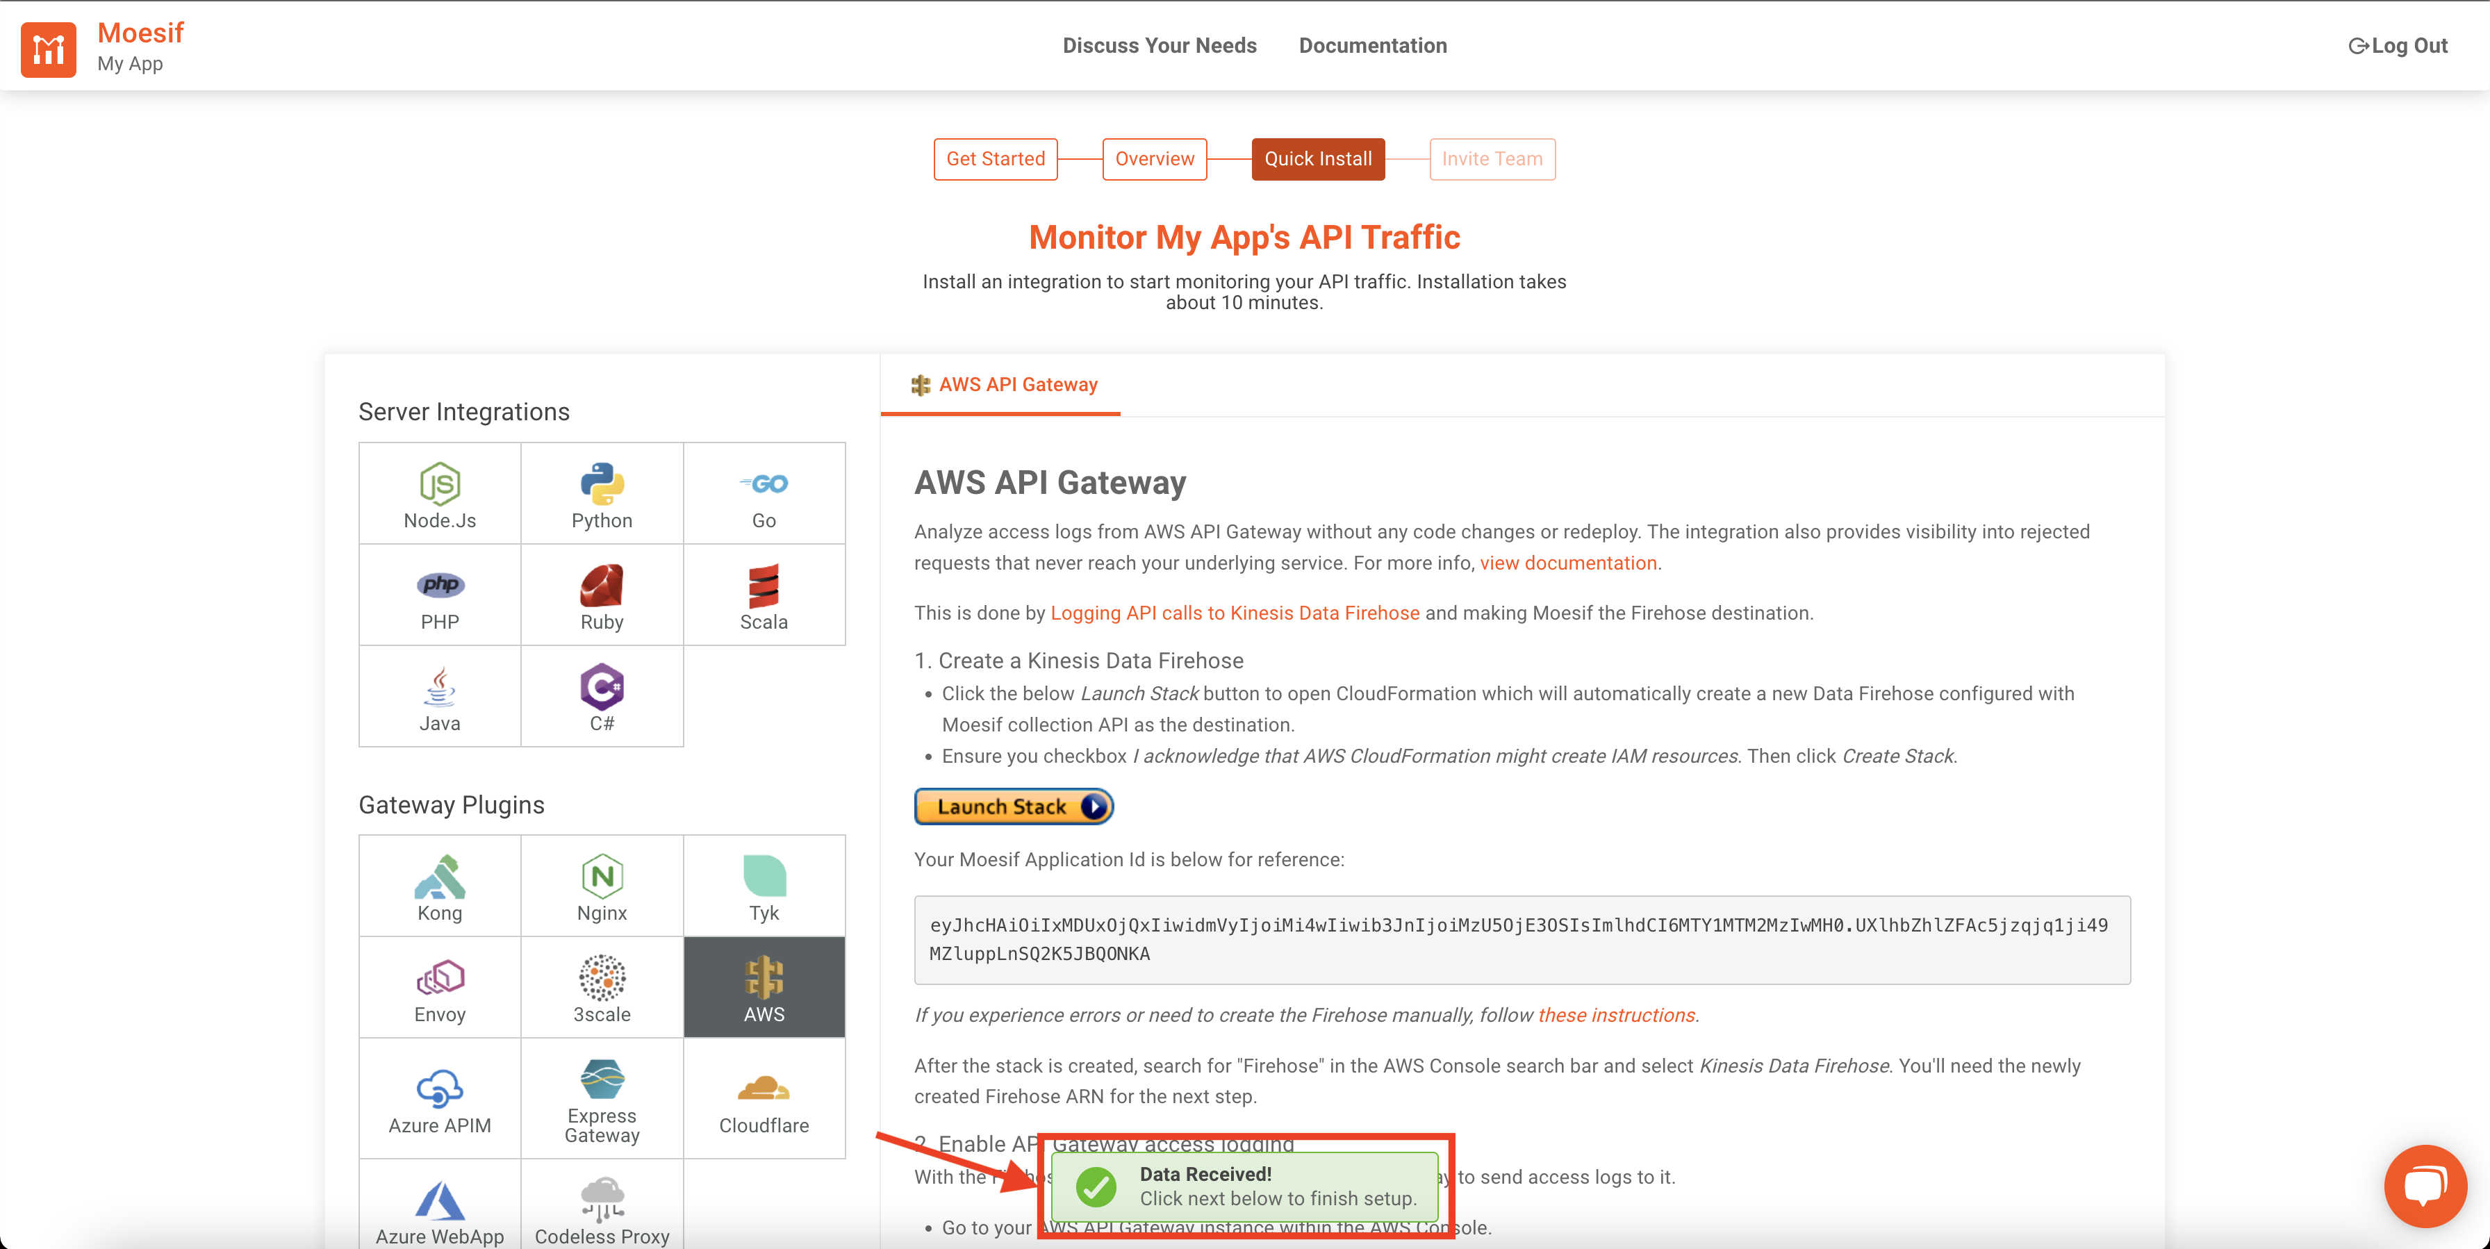The height and width of the screenshot is (1249, 2490).
Task: Select the Nginx gateway plugin
Action: click(x=601, y=888)
